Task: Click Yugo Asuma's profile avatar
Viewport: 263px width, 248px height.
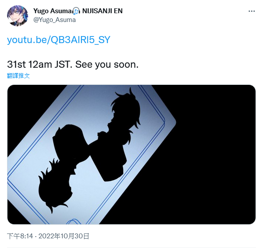Action: [x=18, y=16]
